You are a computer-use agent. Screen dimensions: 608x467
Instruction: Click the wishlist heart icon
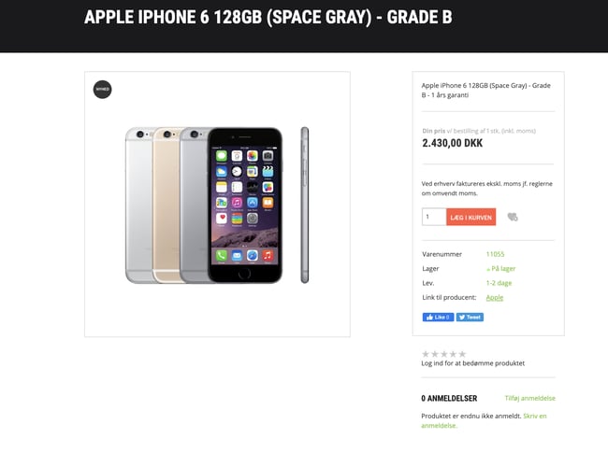point(513,217)
